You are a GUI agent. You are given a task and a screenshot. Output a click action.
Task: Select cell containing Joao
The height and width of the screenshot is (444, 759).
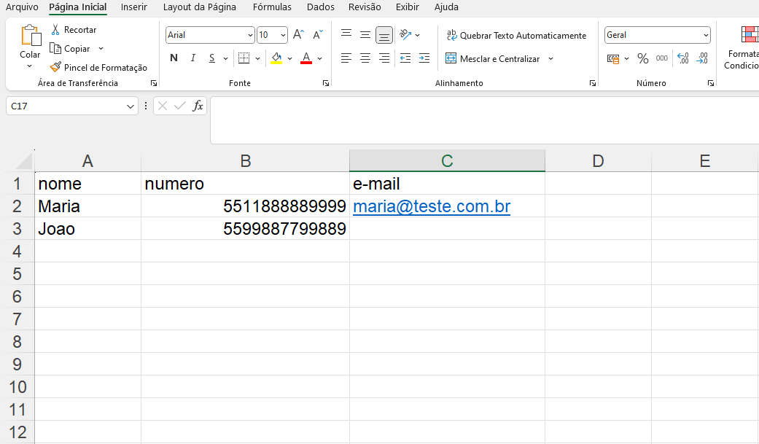click(x=87, y=228)
